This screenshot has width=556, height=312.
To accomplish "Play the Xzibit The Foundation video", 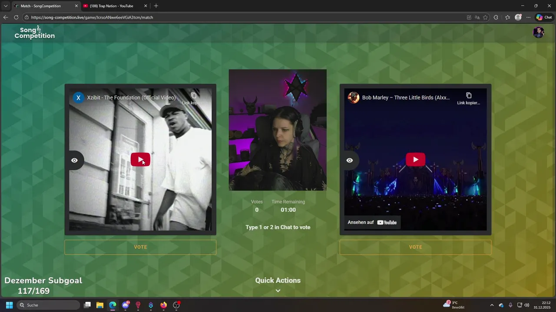I will point(140,159).
